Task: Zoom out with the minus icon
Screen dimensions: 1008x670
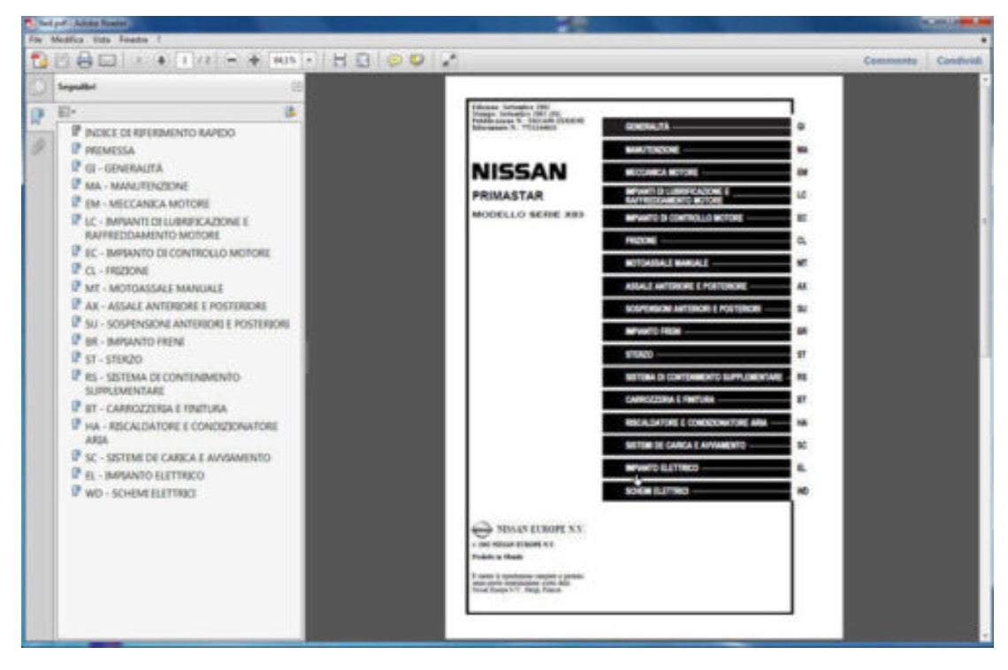Action: (x=232, y=60)
